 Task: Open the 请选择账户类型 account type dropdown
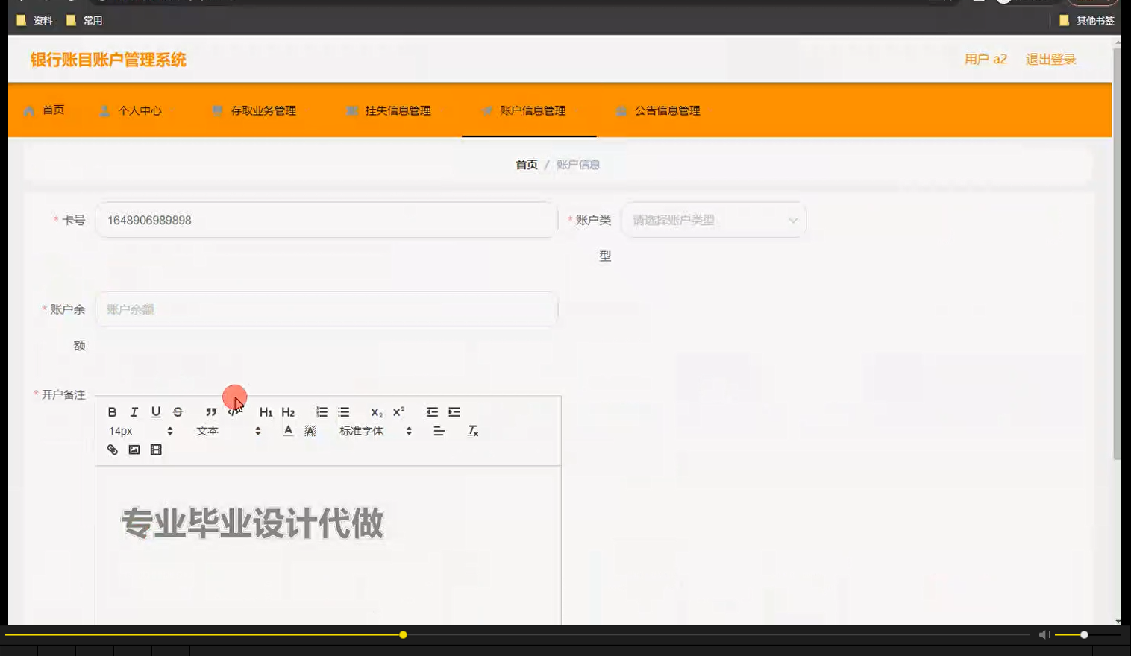pos(712,220)
